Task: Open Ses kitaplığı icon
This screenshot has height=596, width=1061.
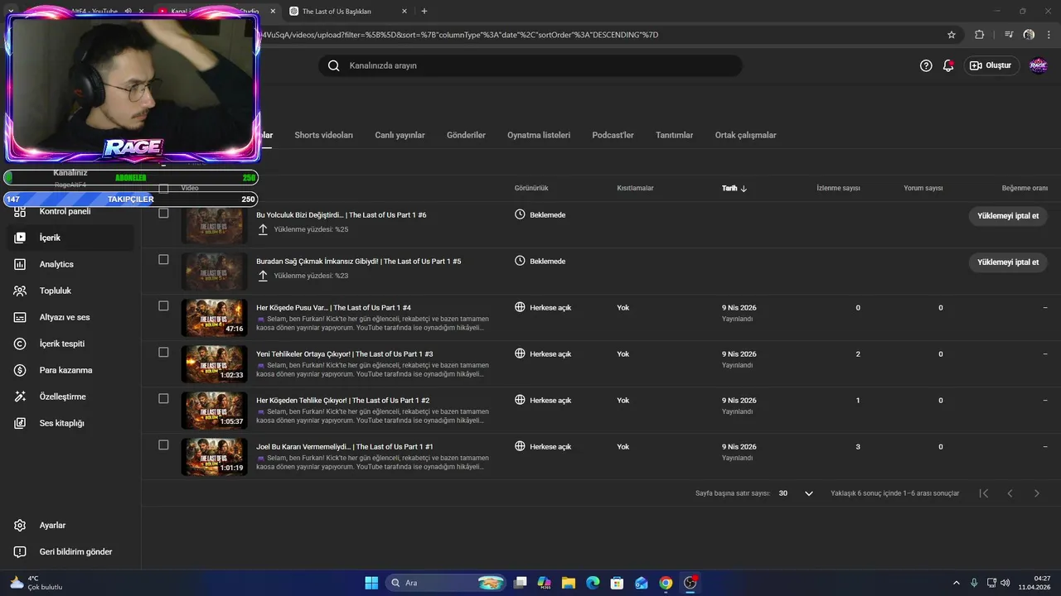Action: click(21, 423)
